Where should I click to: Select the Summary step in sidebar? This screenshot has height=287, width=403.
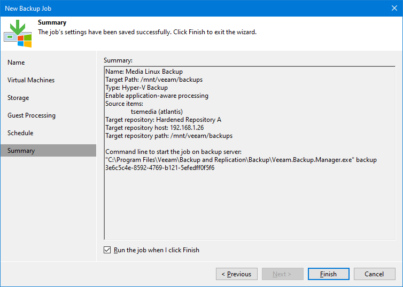[x=21, y=151]
